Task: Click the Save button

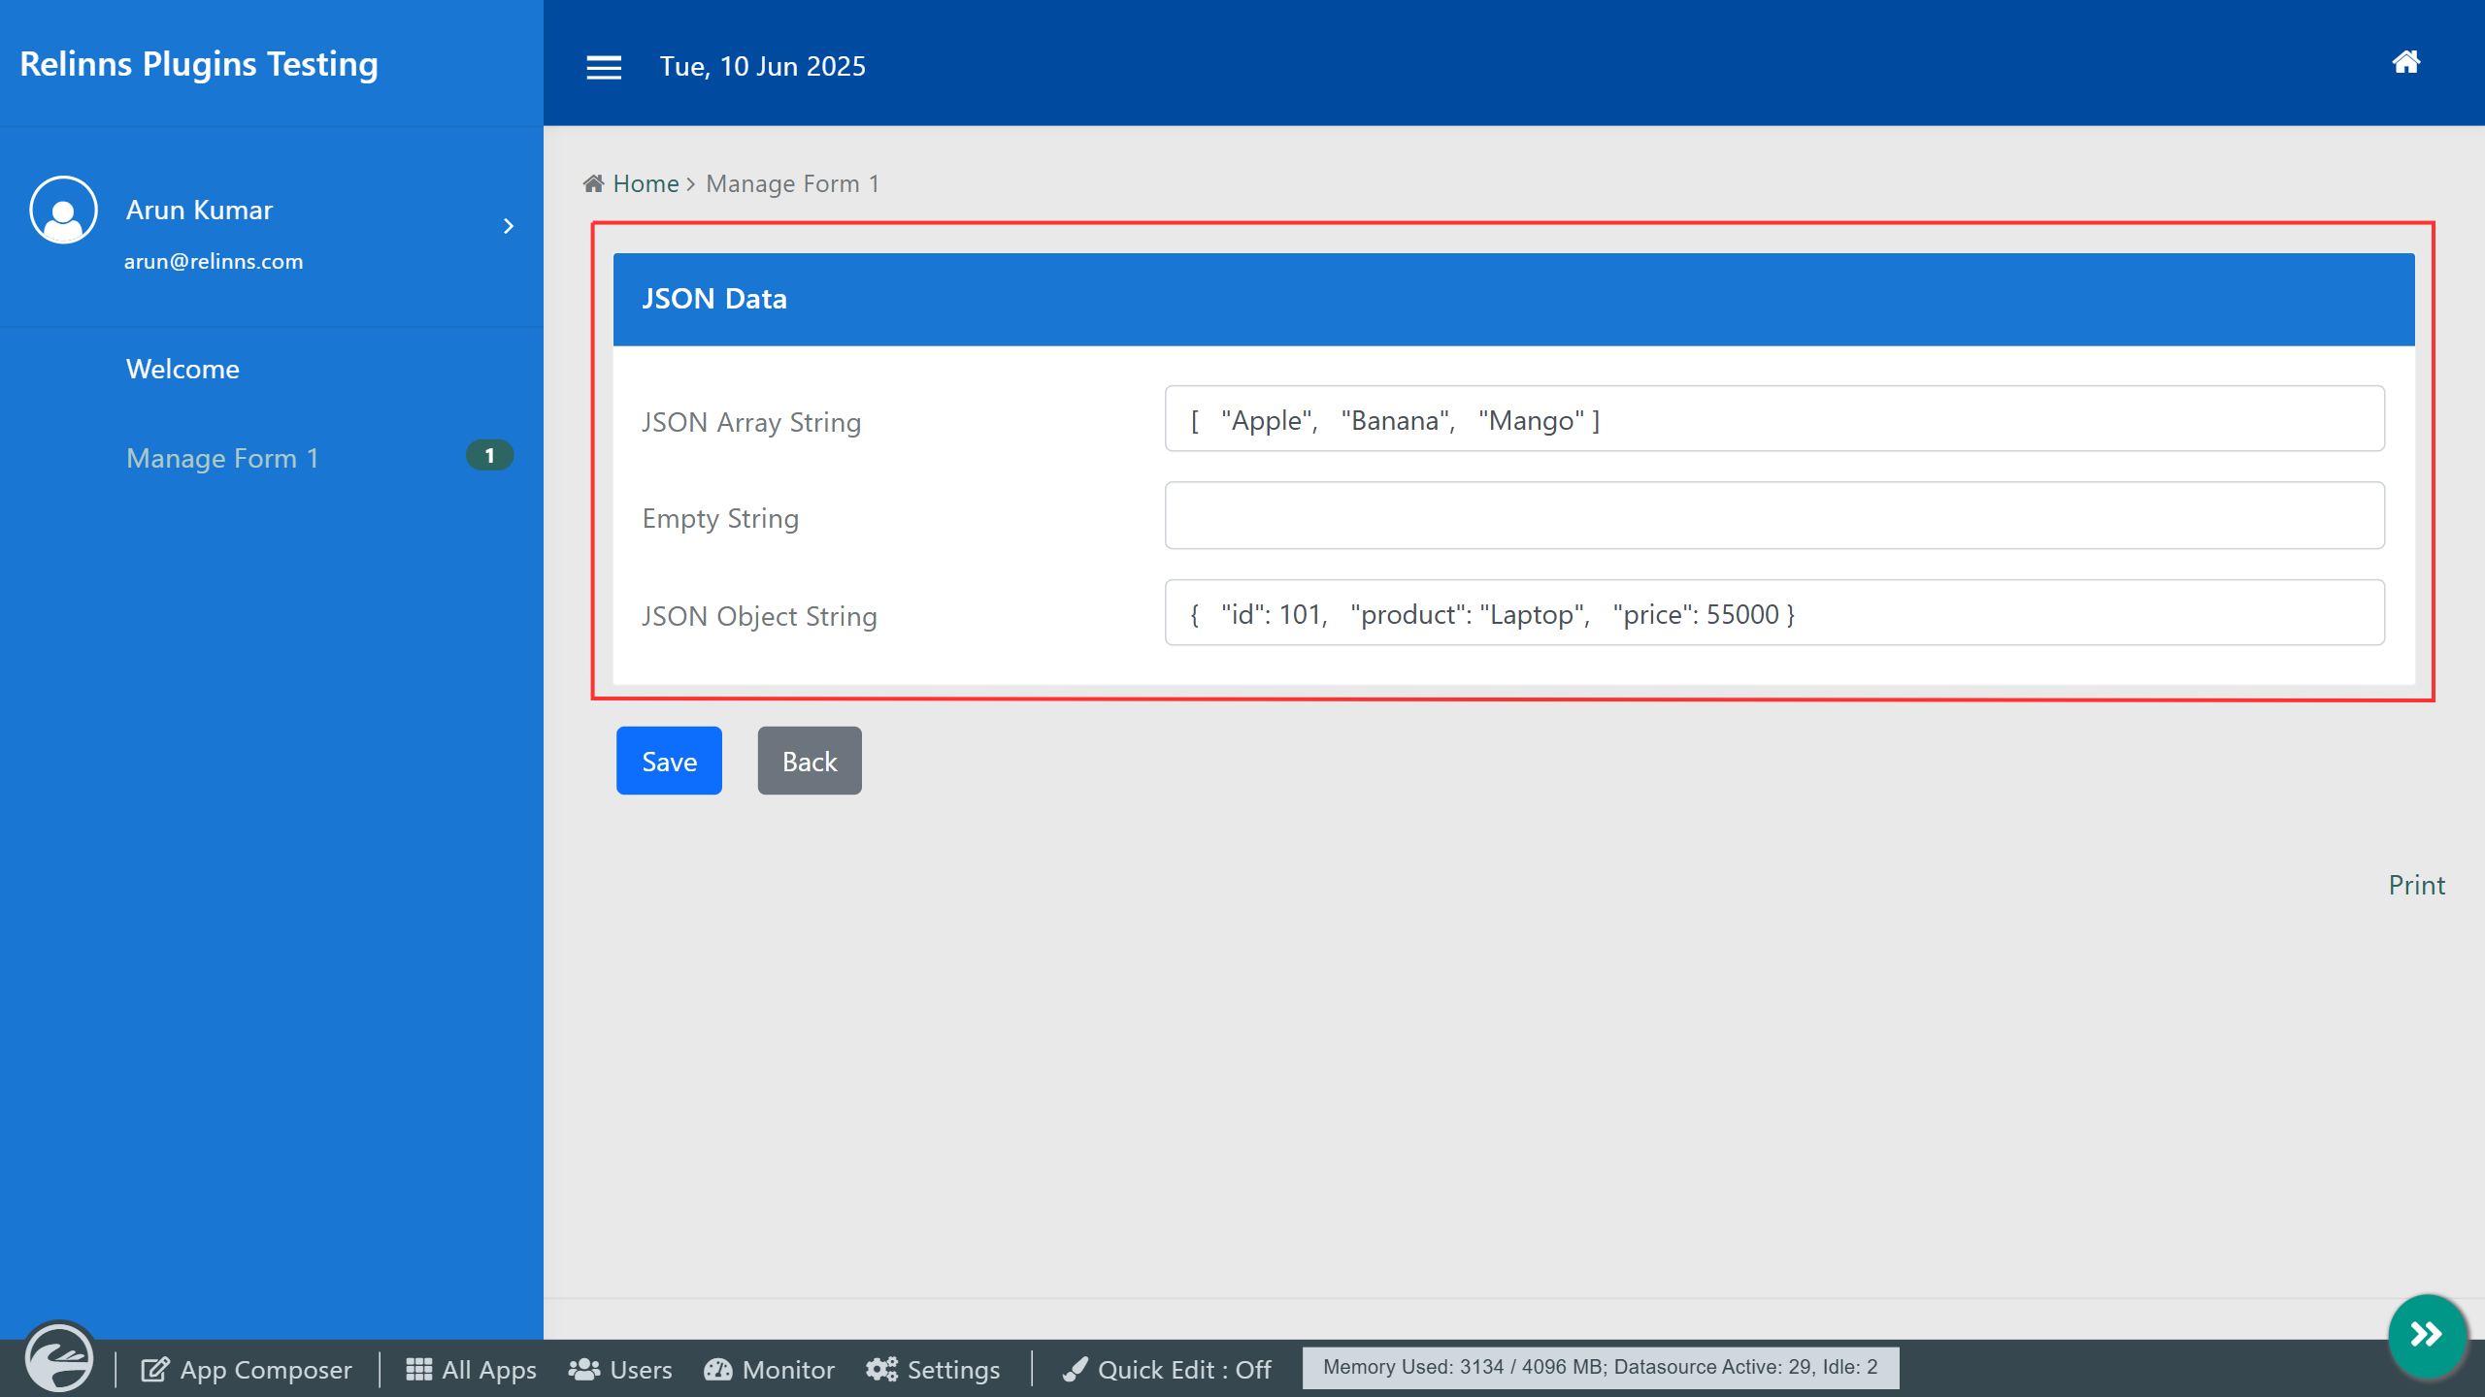Action: (x=669, y=761)
